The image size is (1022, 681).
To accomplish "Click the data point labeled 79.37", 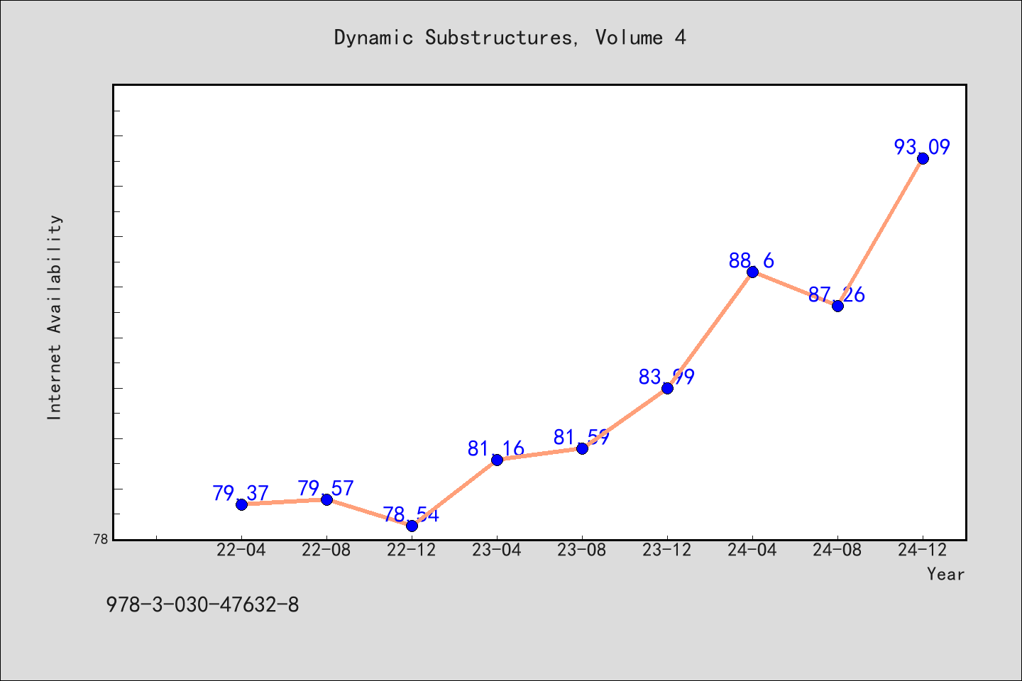I will (x=241, y=504).
